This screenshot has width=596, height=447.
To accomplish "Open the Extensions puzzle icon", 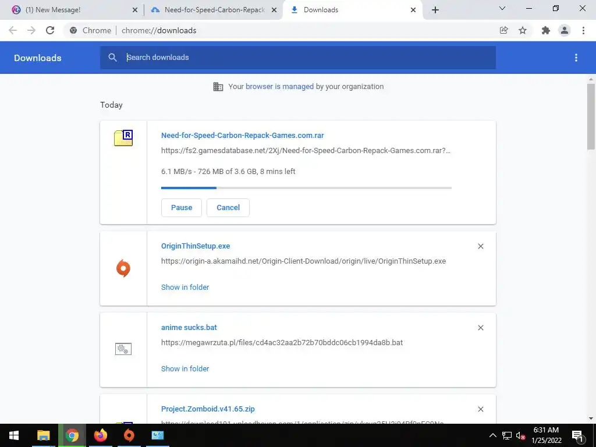I will click(546, 30).
